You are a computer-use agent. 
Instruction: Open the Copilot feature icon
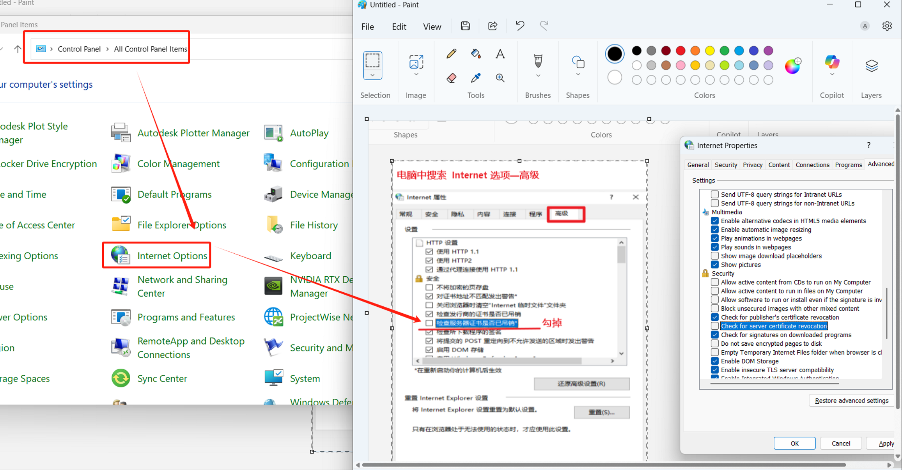coord(832,62)
